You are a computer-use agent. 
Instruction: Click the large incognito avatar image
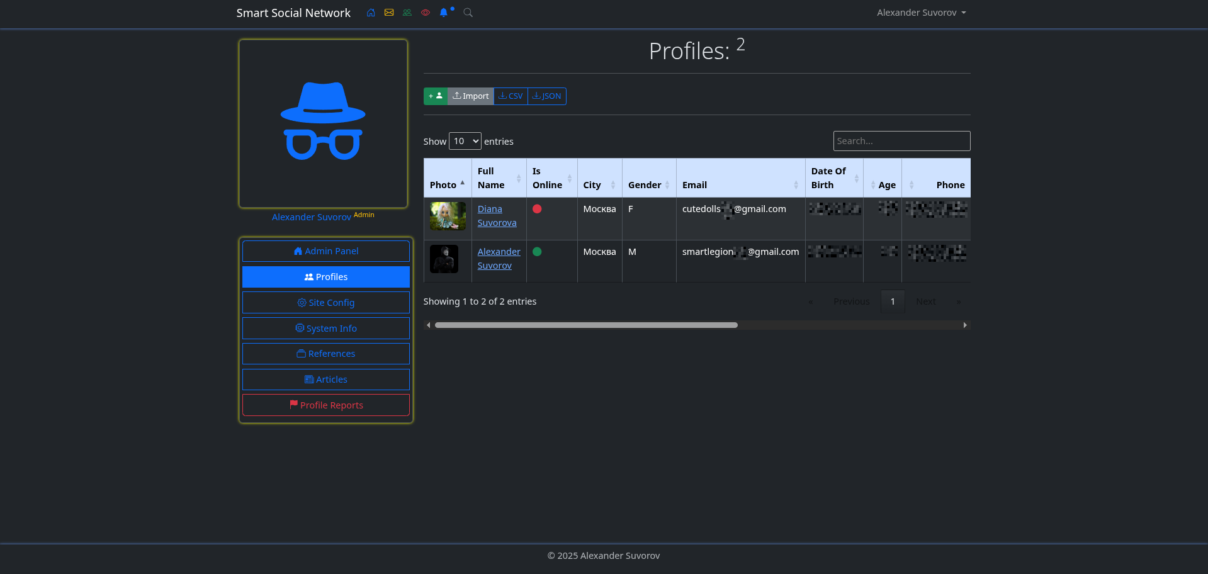point(323,123)
